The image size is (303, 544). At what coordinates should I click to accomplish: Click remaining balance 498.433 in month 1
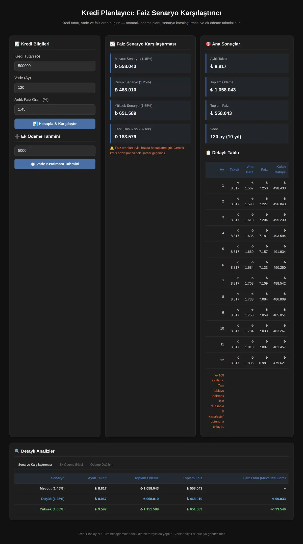(280, 186)
